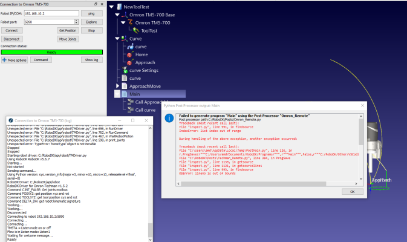This screenshot has height=242, width=407.
Task: Select the Home target icon
Action: pos(129,54)
